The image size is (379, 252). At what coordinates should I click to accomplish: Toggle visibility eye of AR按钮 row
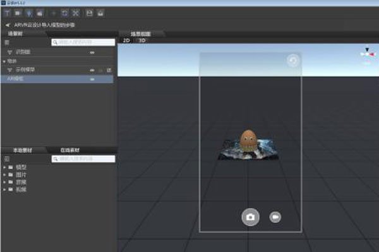coord(92,79)
